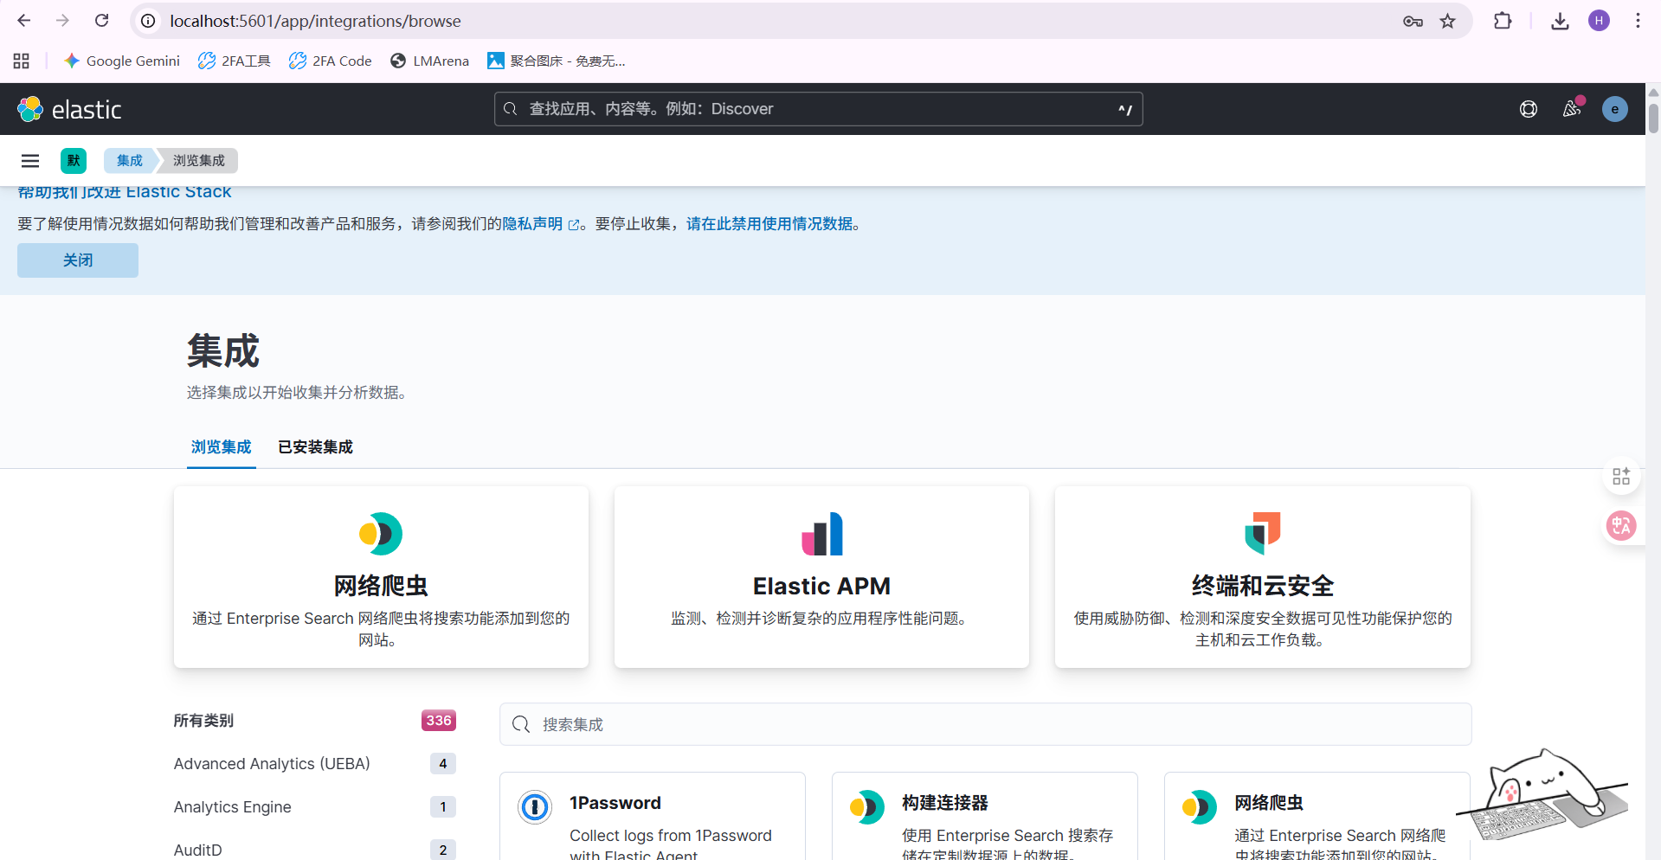
Task: Open the 终端和云安全 featured card
Action: point(1263,577)
